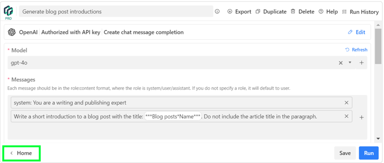Click the info icon beside the title

217,12
